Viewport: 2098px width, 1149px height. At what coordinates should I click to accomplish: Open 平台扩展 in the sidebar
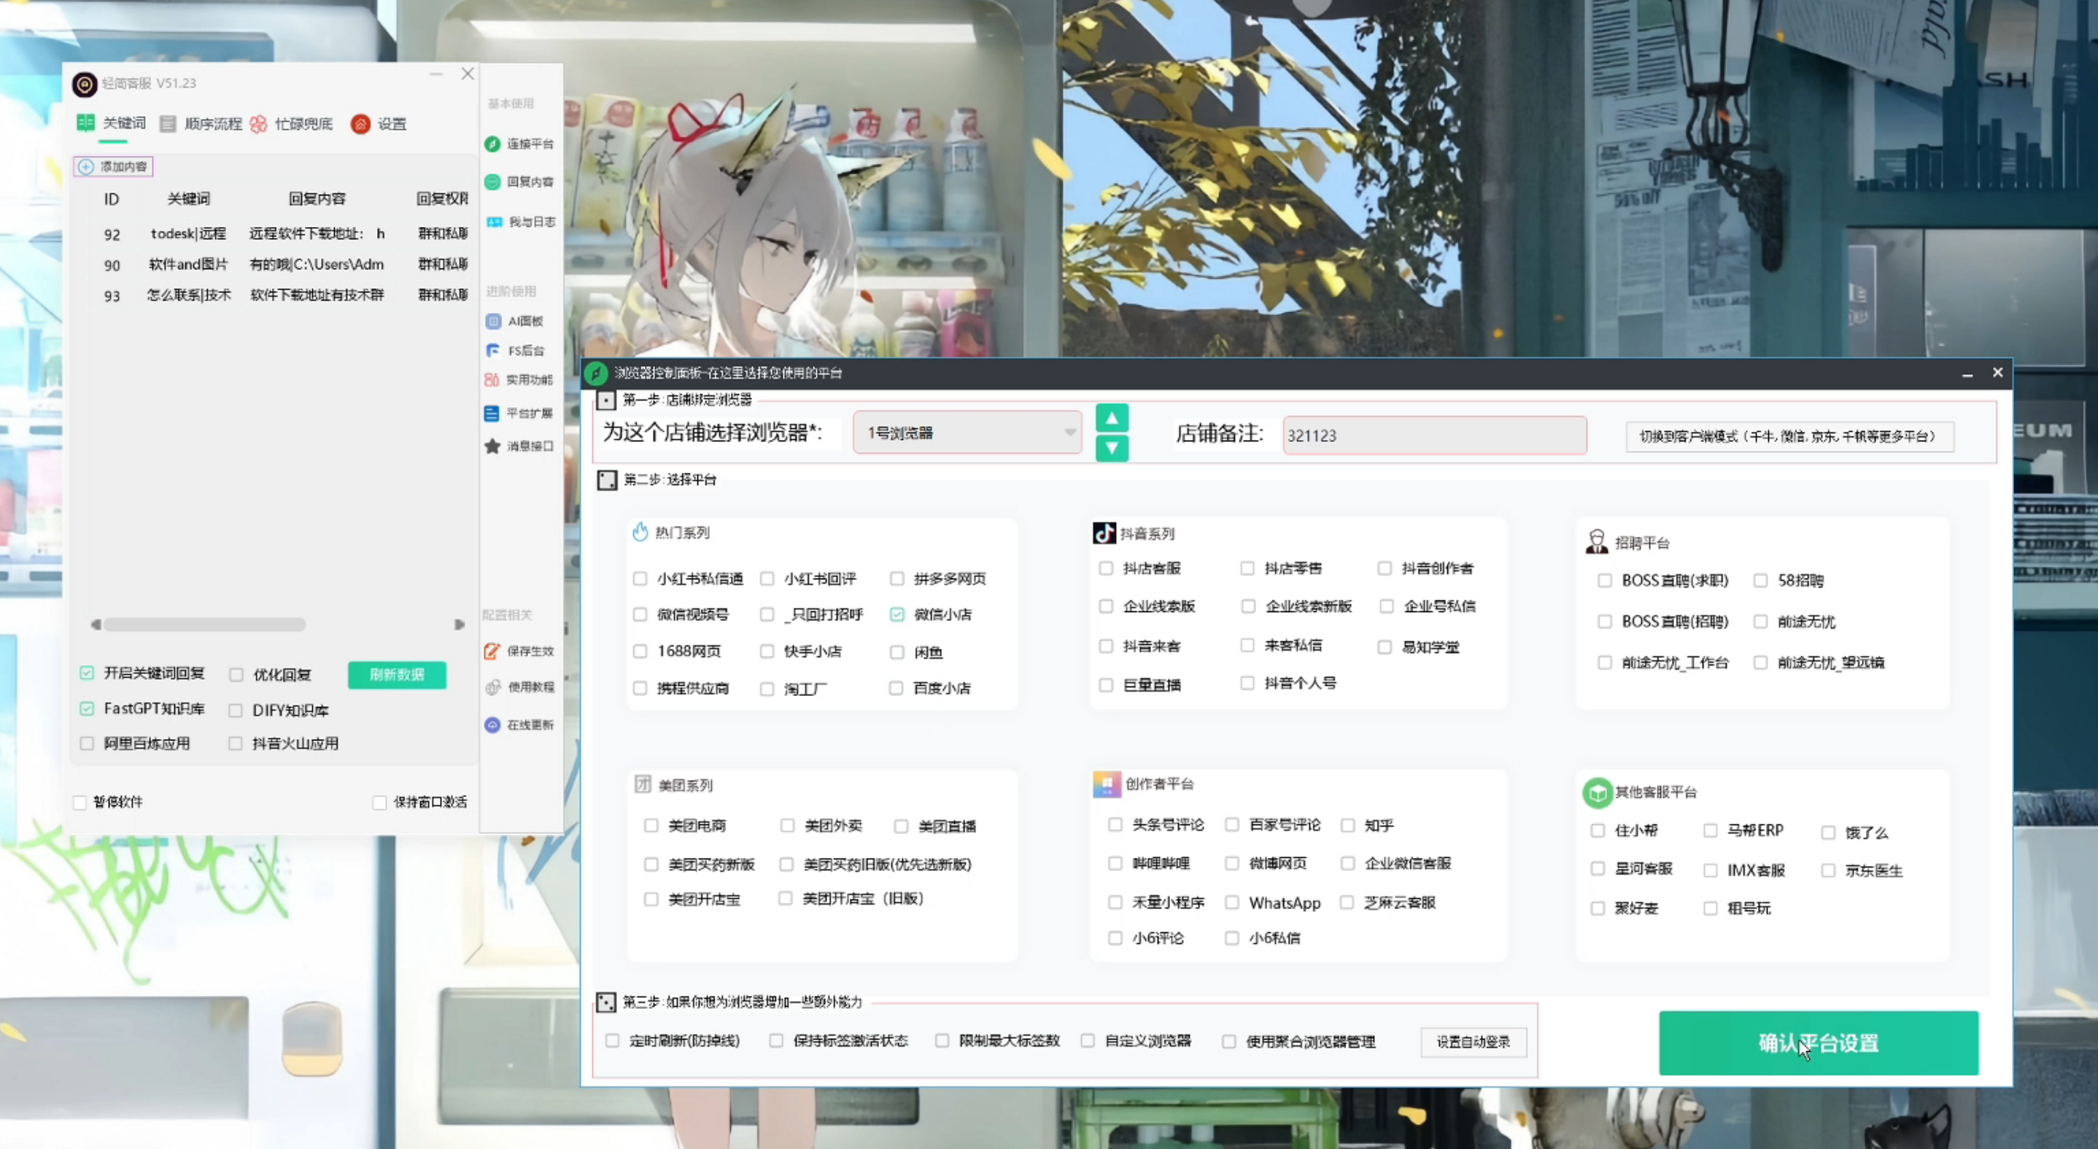tap(519, 413)
